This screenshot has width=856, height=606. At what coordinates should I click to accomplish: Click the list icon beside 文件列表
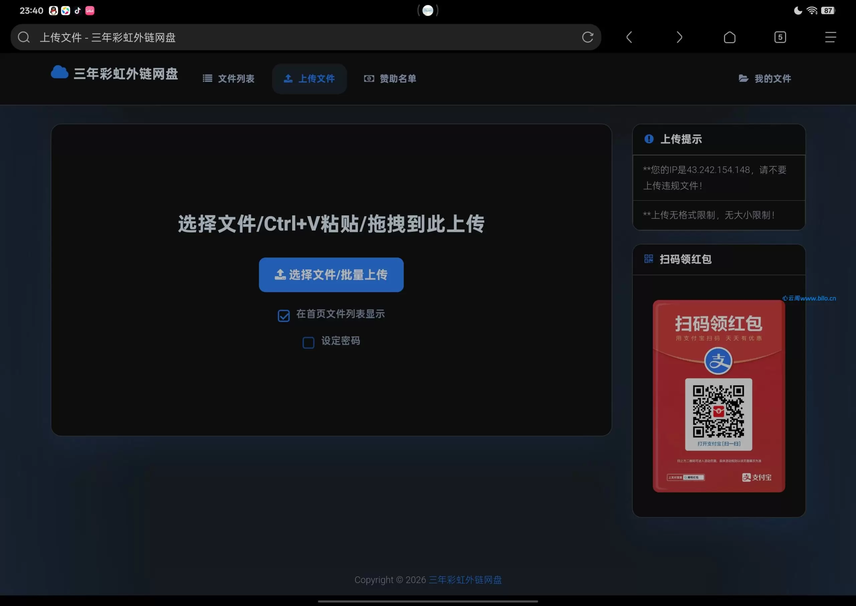coord(207,78)
